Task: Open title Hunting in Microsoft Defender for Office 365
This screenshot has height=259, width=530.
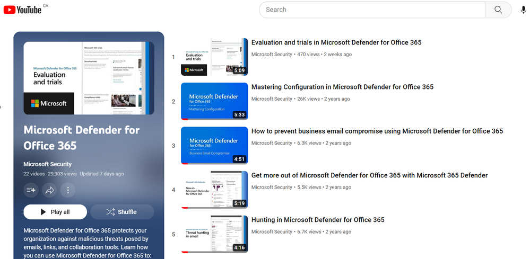Action: coord(318,220)
